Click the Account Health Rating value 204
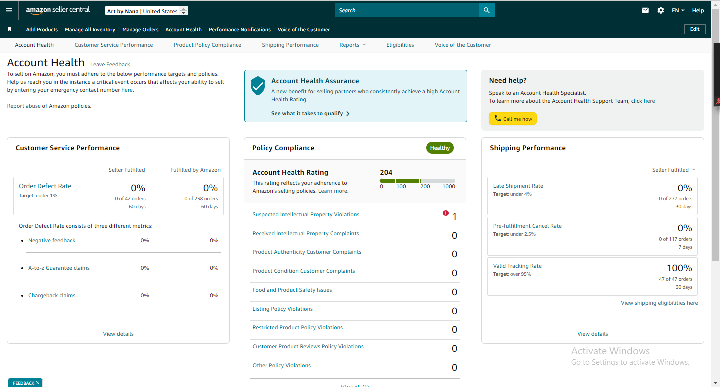This screenshot has height=387, width=720. tap(386, 172)
